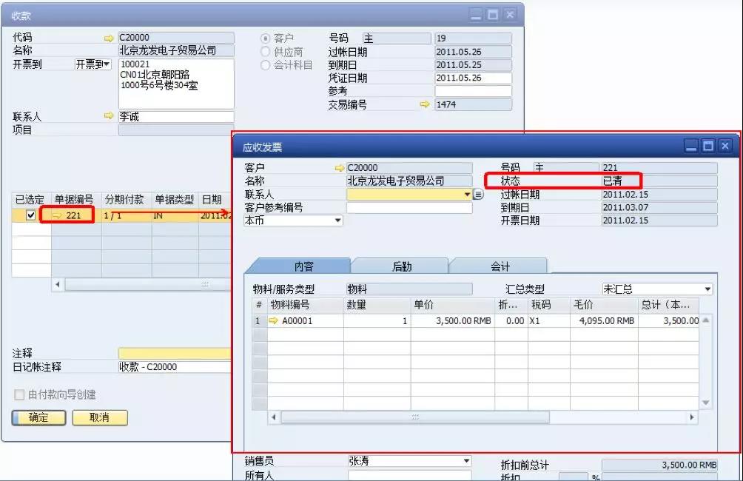The height and width of the screenshot is (481, 743).
Task: Click link arrow next to code C20000 in 收款
Action: (x=110, y=38)
